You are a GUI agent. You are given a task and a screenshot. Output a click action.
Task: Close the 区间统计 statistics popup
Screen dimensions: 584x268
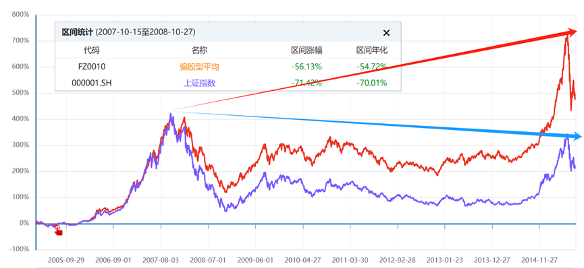coord(386,33)
